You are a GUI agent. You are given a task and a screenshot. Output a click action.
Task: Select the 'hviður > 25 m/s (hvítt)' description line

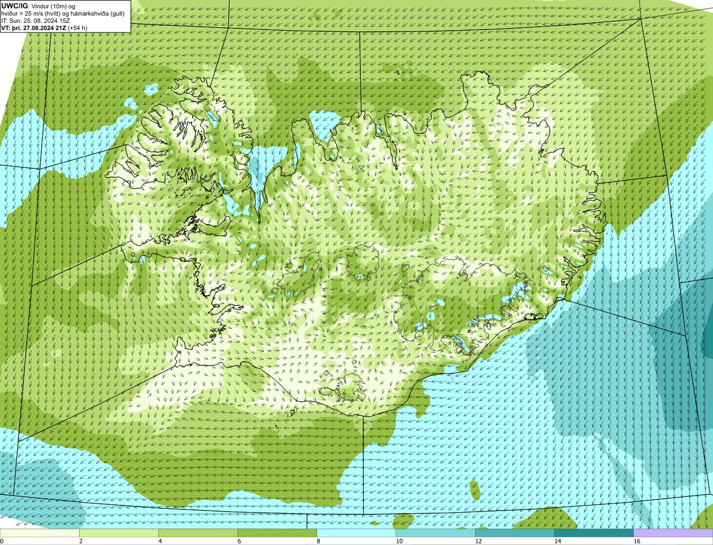point(63,13)
